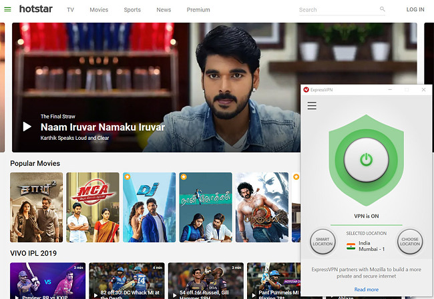Click the India flag icon

coord(351,246)
